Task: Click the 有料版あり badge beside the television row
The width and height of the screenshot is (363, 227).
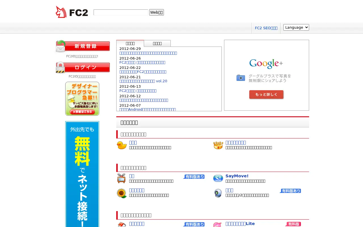Action: 194,176
